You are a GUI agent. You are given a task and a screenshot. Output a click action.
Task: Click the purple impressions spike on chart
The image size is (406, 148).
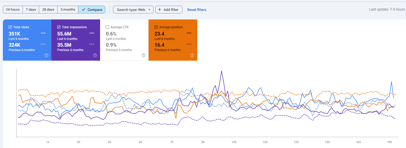(x=221, y=71)
